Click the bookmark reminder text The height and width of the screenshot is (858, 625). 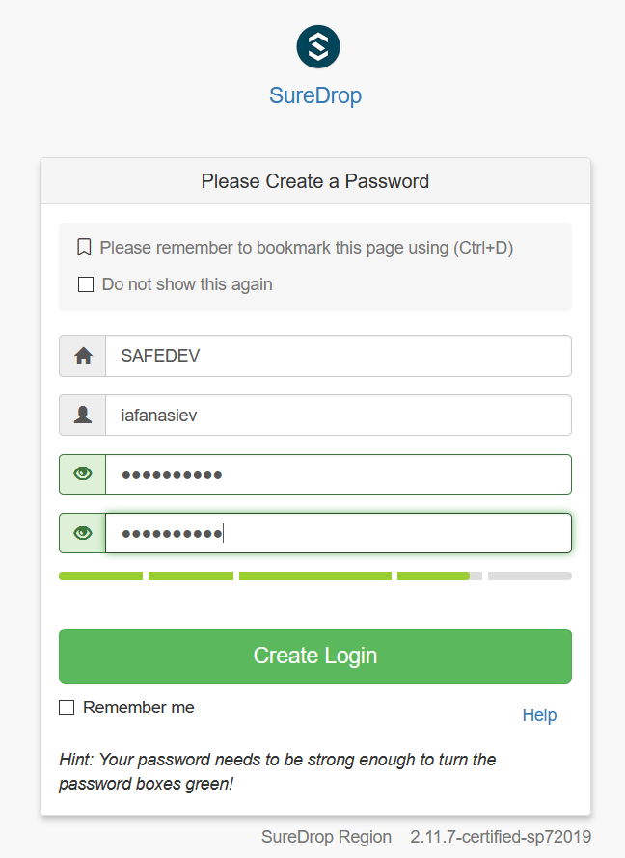(307, 248)
